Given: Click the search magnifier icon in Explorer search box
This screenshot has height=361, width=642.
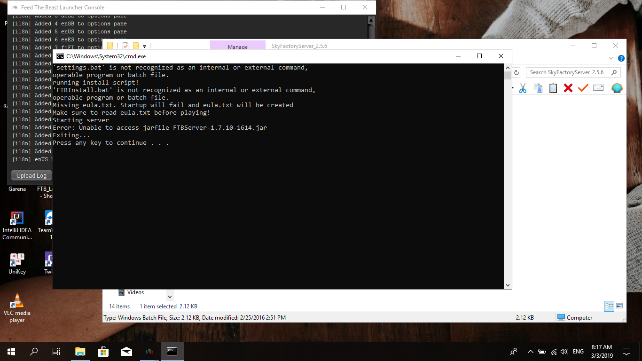Looking at the screenshot, I should coord(614,72).
